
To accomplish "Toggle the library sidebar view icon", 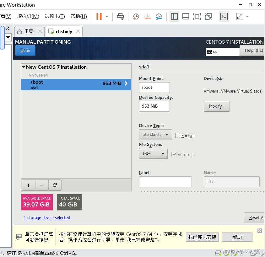I will pyautogui.click(x=174, y=17).
